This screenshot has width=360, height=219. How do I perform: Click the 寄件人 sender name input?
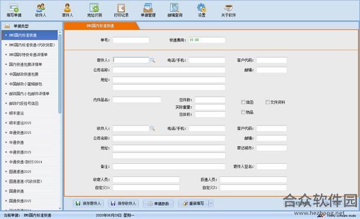pos(131,60)
